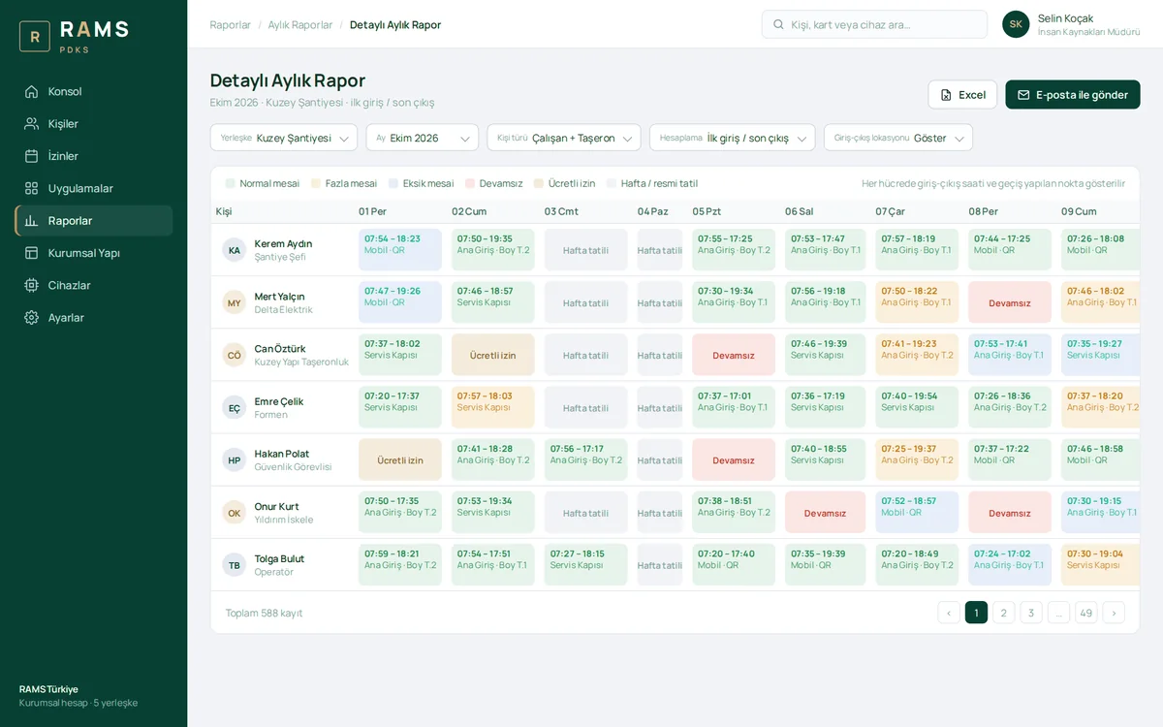Click Can Öztürk's Ücretli izin cell on 02 Cum
Viewport: 1163px width, 727px height.
coord(493,355)
